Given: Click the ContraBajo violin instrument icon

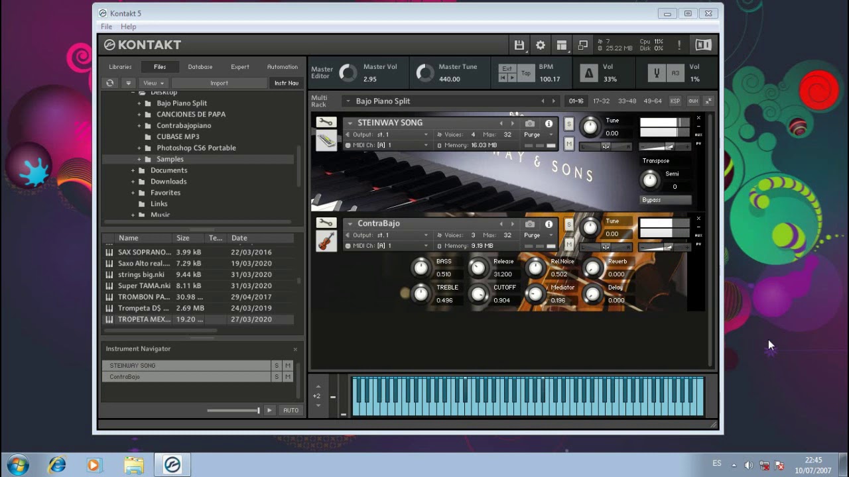Looking at the screenshot, I should coord(326,240).
